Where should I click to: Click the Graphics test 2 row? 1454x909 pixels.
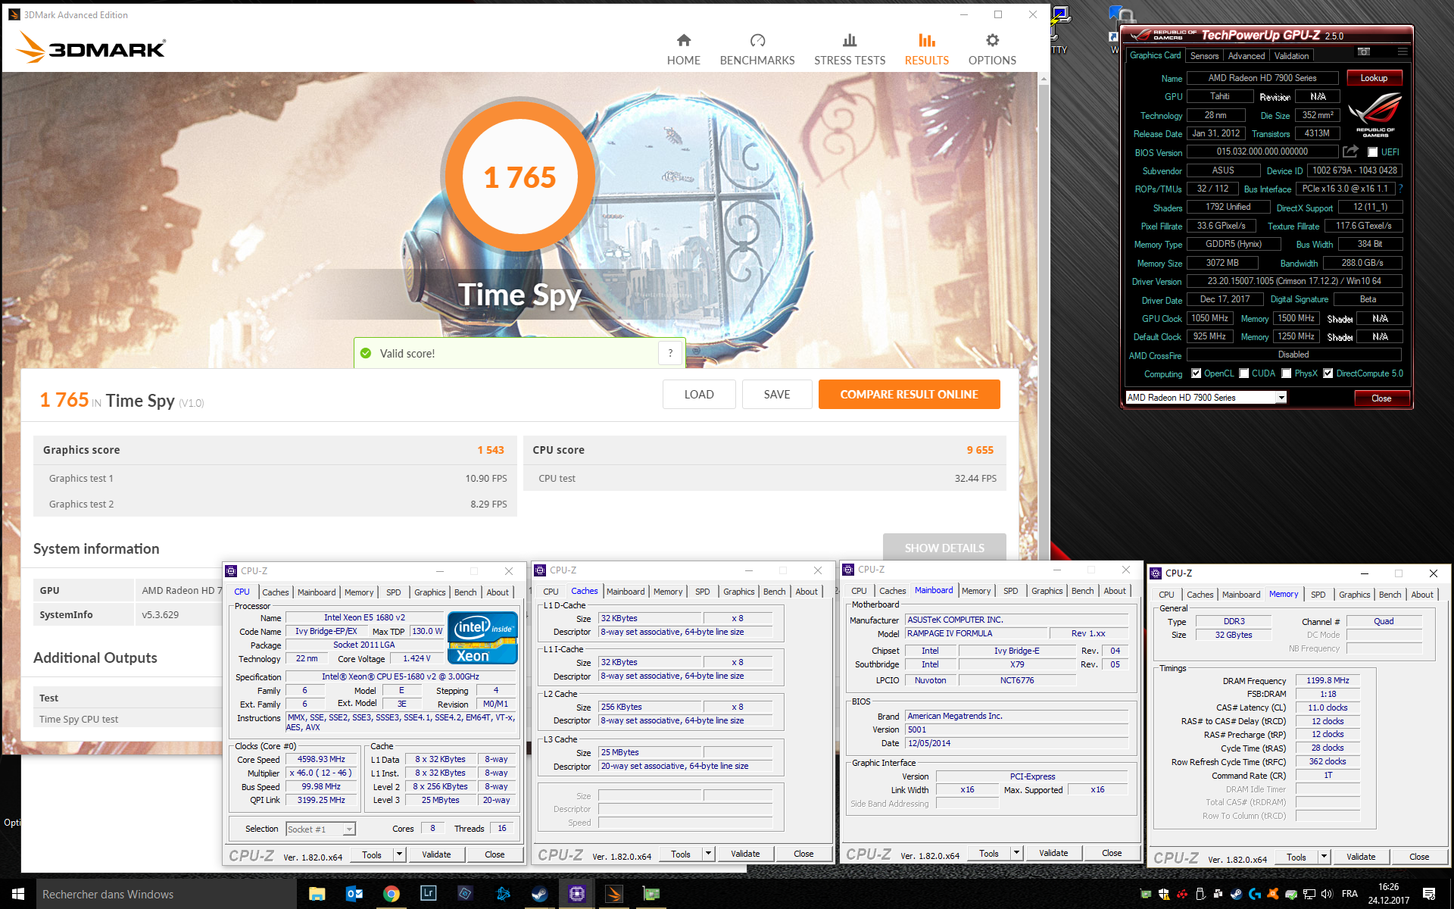[x=275, y=504]
